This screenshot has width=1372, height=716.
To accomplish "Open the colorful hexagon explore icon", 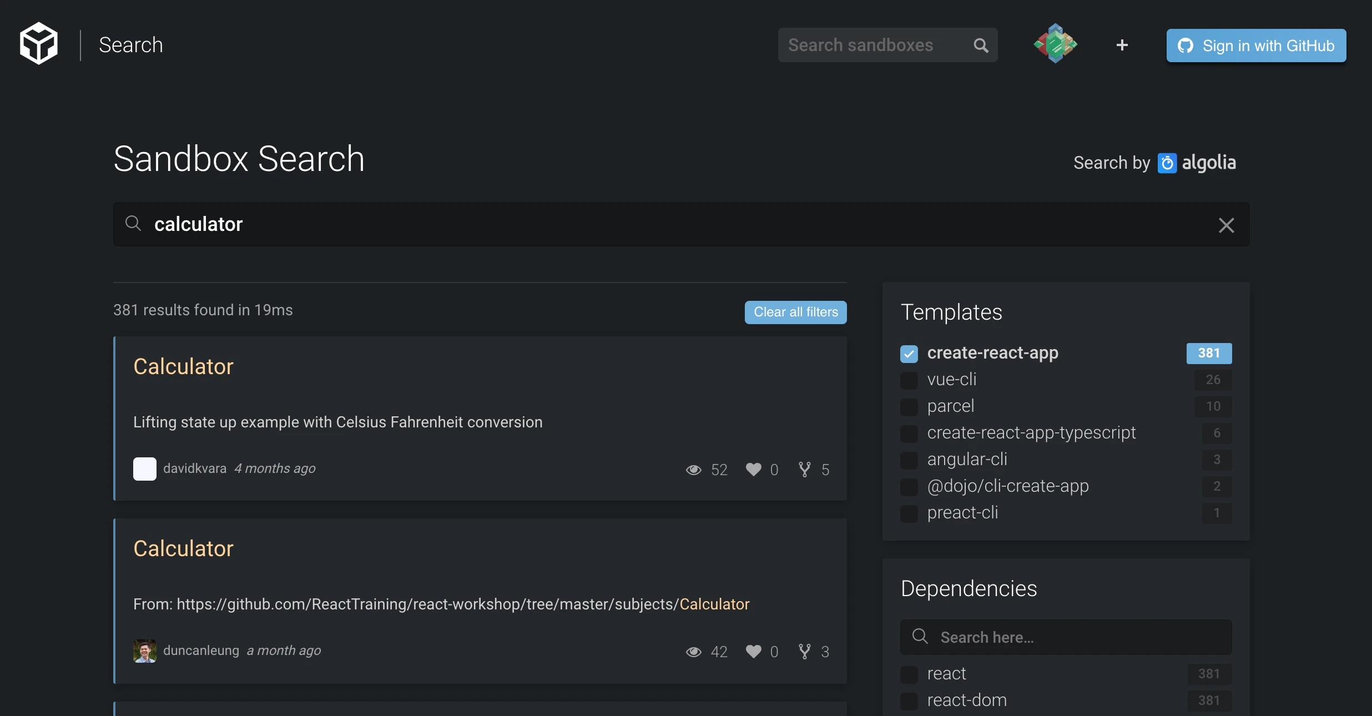I will [x=1055, y=44].
